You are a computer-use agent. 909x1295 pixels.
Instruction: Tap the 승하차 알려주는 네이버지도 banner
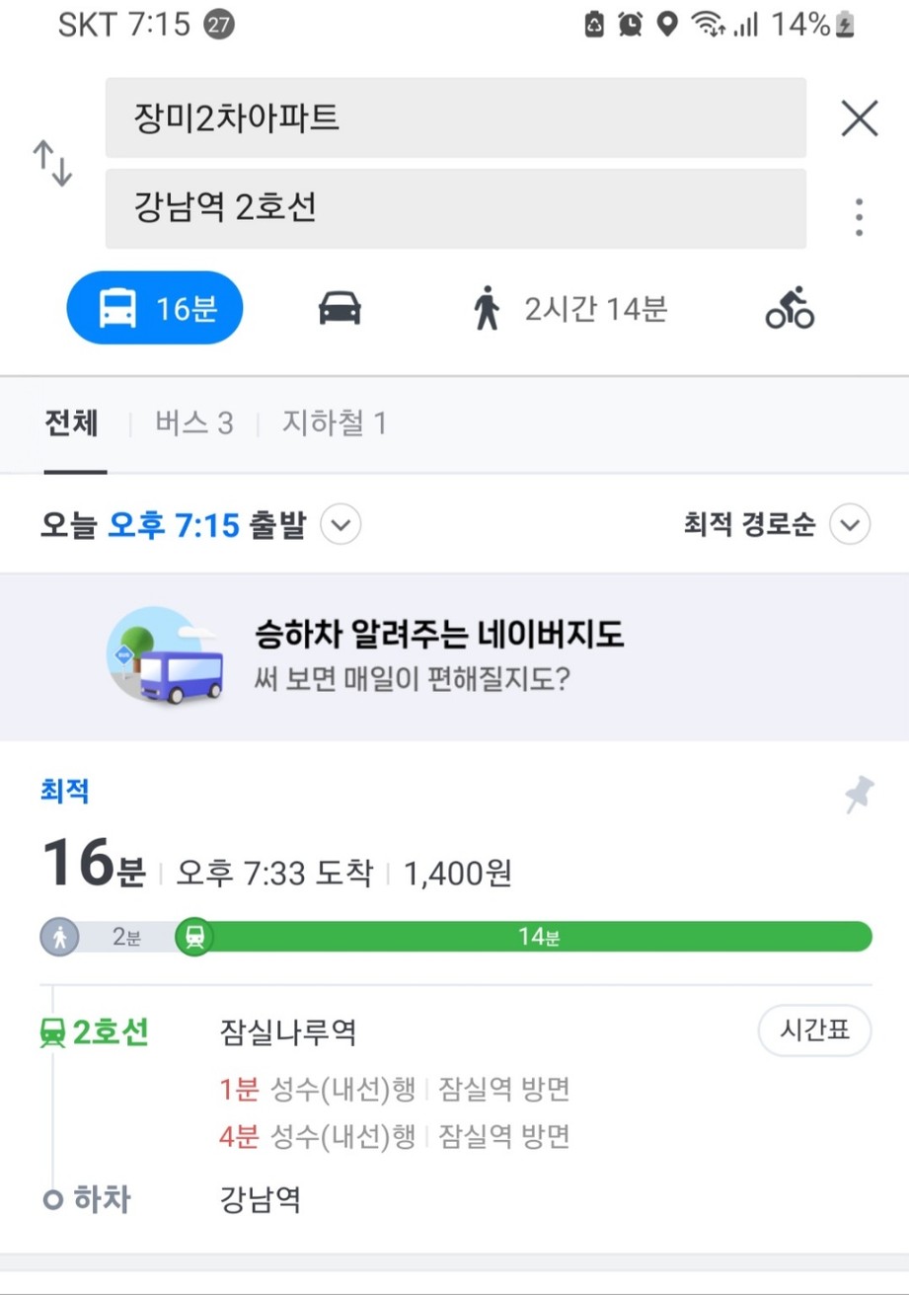(454, 656)
